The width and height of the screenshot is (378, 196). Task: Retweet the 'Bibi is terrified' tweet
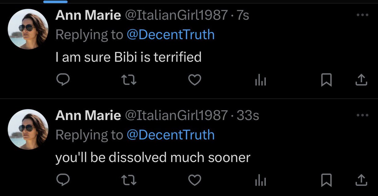(x=129, y=81)
